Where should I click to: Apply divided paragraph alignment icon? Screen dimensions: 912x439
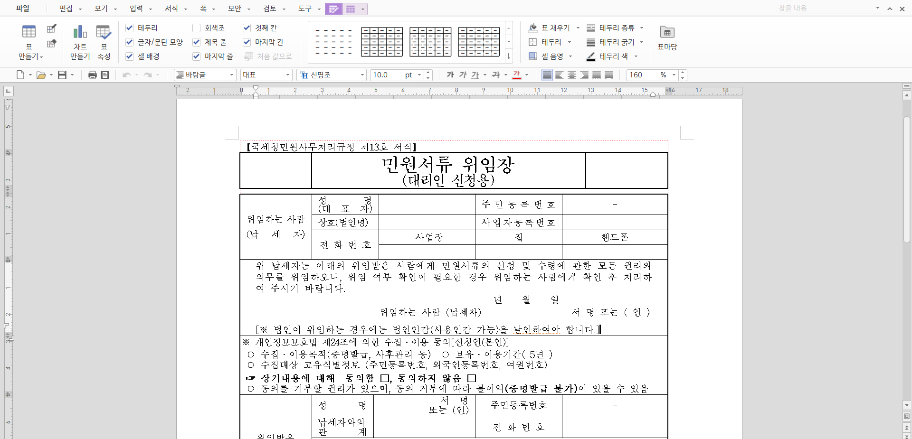pyautogui.click(x=609, y=75)
